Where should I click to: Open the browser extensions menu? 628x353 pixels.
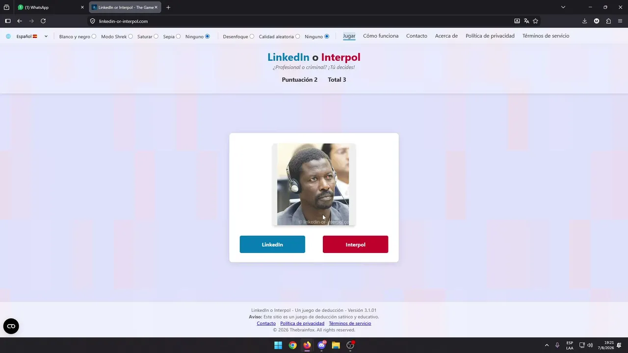point(608,21)
